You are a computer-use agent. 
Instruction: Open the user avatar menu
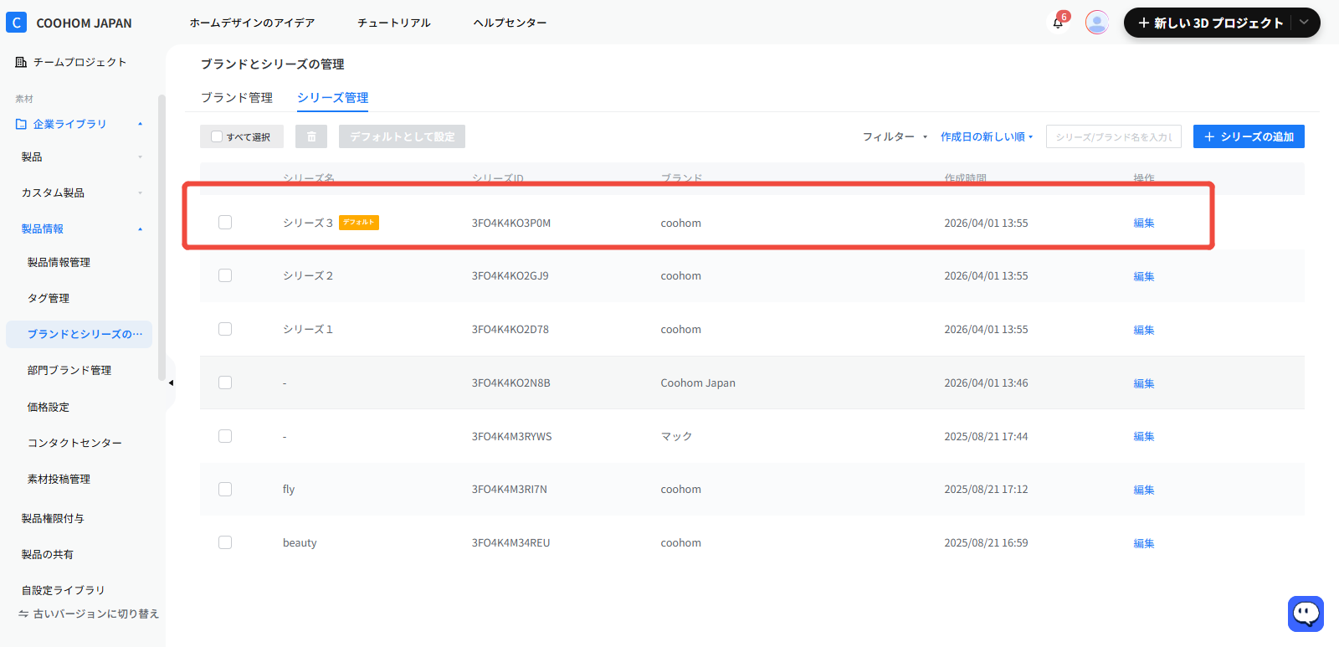pyautogui.click(x=1097, y=23)
